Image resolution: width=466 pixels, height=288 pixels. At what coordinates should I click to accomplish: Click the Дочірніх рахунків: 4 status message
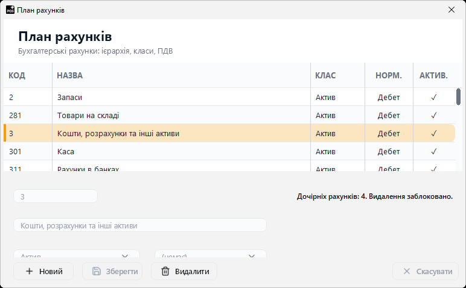click(x=375, y=196)
